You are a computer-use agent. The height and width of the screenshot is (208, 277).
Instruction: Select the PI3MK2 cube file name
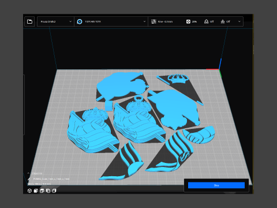pyautogui.click(x=51, y=179)
